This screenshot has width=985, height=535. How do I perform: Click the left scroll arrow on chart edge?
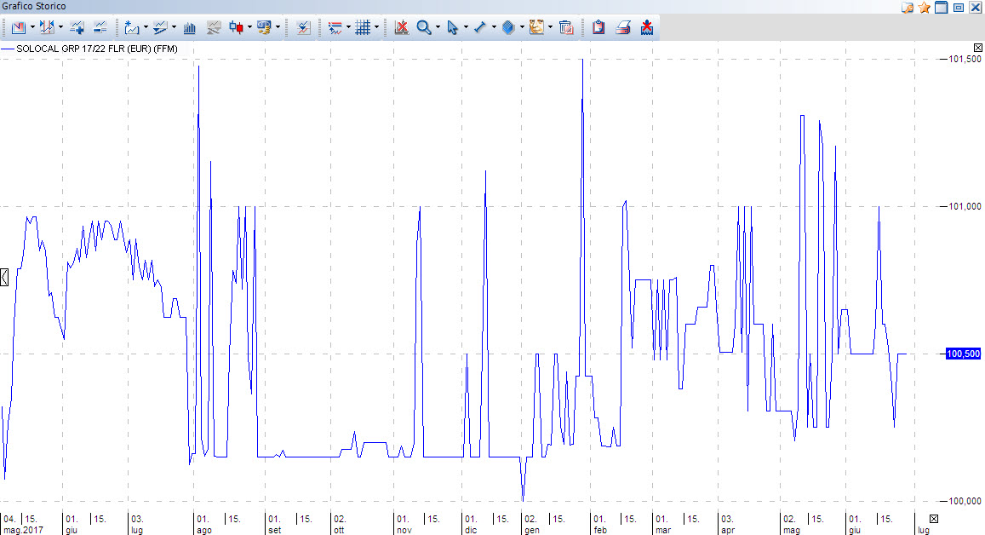[4, 276]
